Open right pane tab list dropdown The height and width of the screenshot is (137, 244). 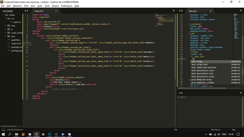pyautogui.click(x=241, y=11)
